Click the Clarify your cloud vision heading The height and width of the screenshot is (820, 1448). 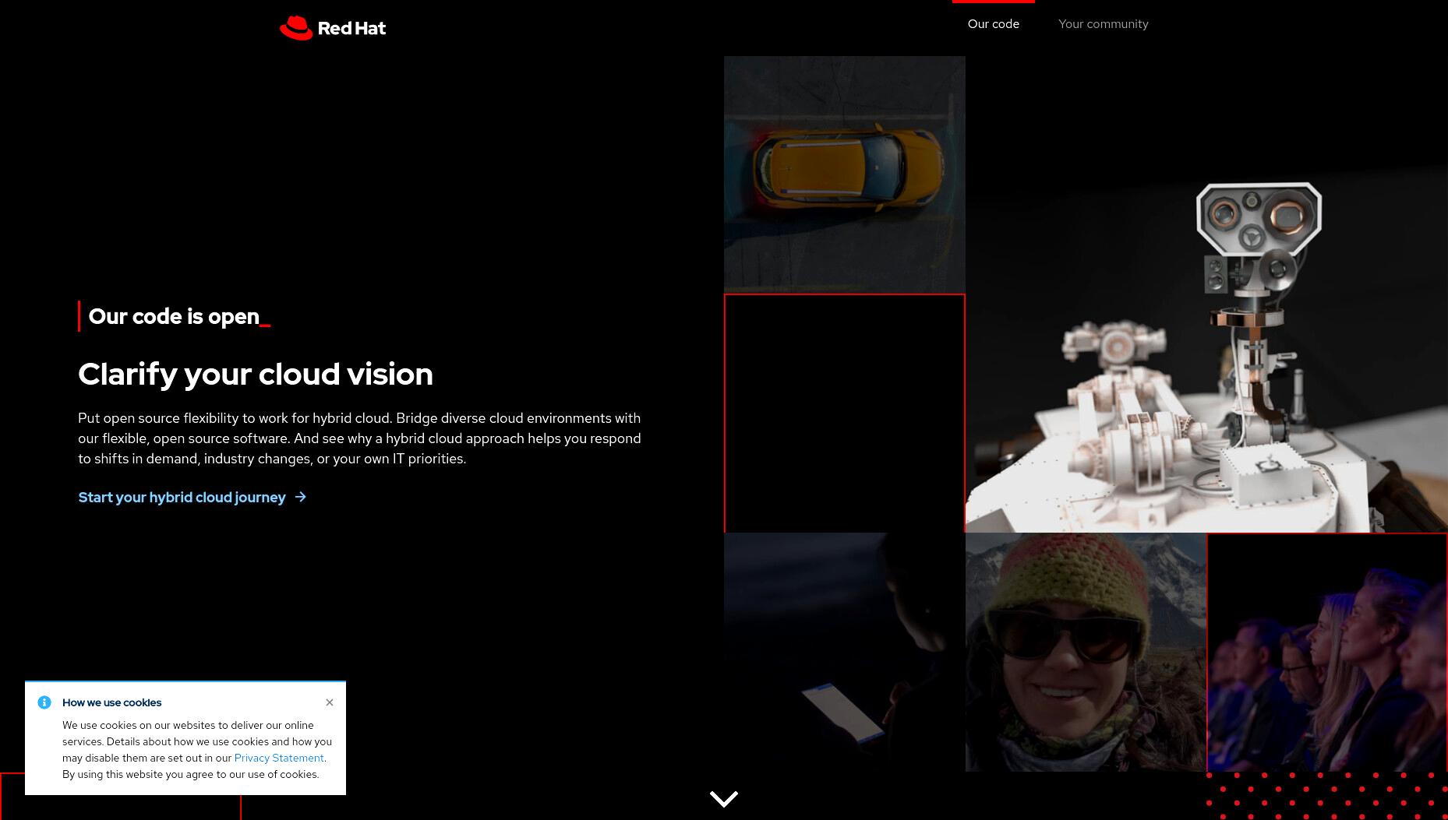(x=256, y=375)
